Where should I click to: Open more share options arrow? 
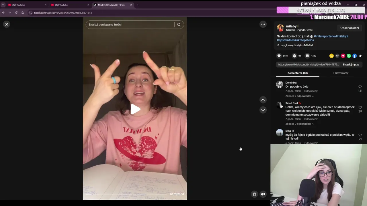coord(360,56)
